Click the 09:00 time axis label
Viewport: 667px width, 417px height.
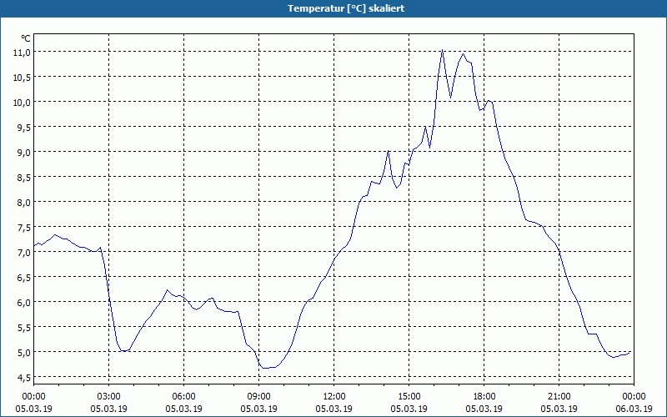pos(259,397)
